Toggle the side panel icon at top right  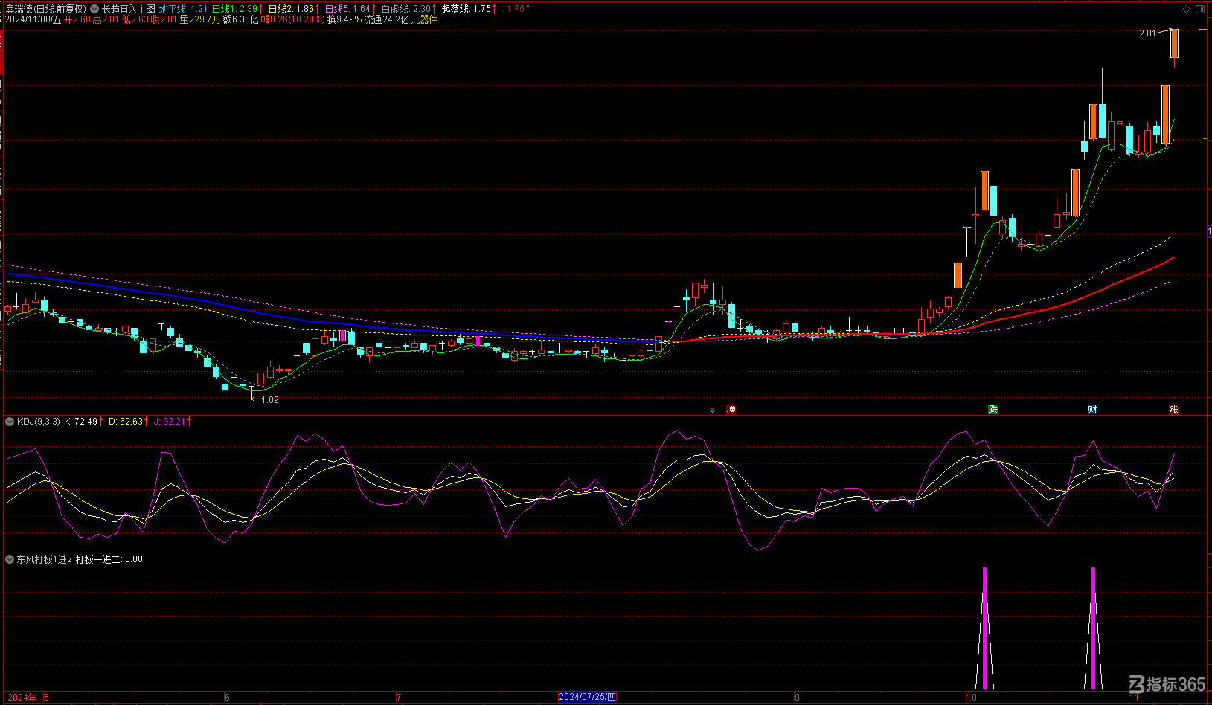click(1199, 9)
